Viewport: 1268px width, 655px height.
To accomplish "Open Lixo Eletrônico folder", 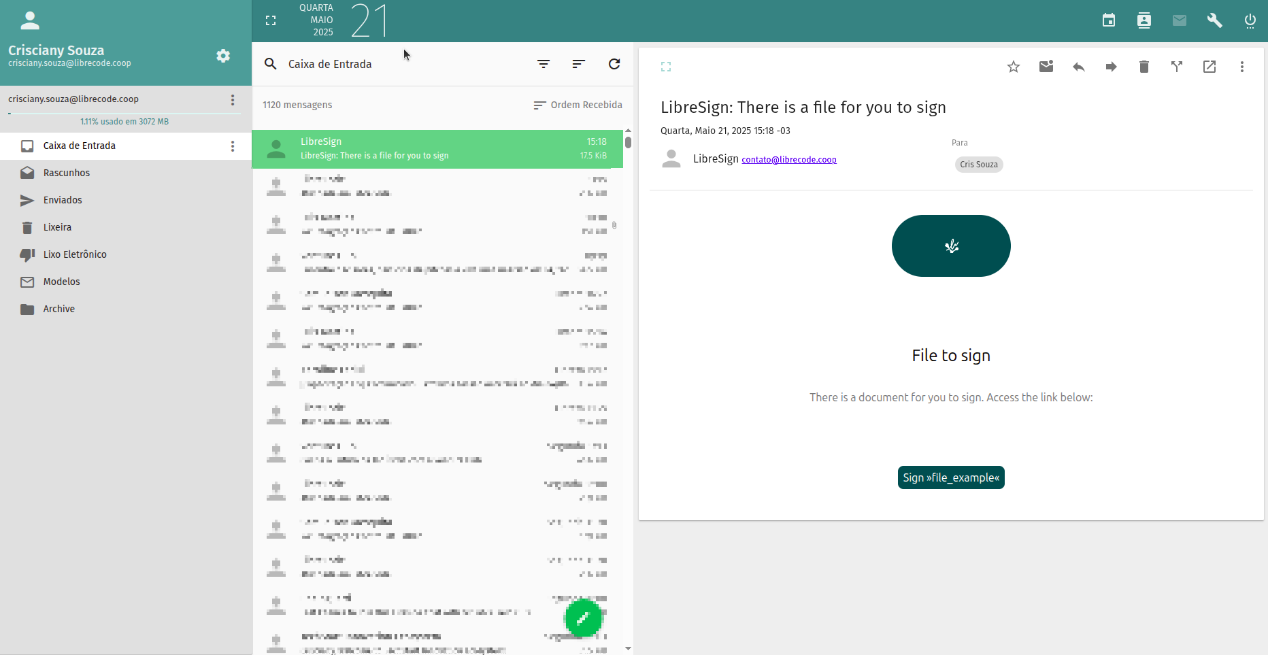I will pos(126,254).
